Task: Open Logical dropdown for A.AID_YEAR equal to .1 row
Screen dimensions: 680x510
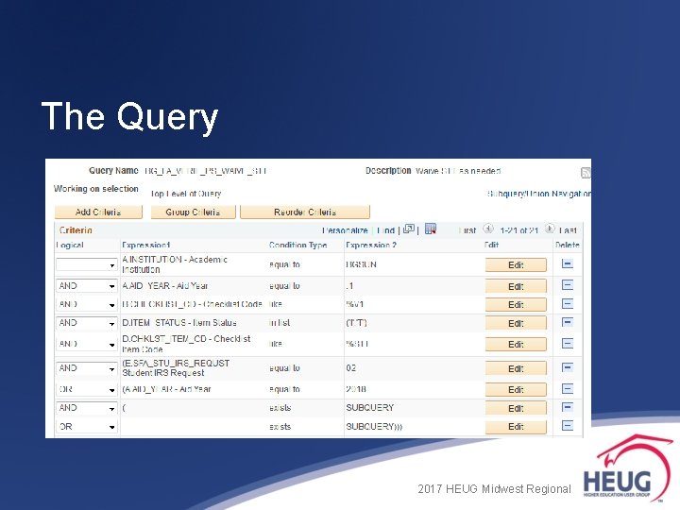Action: 87,286
